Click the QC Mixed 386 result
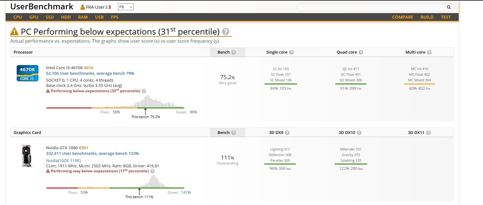483x205 pixels. pyautogui.click(x=351, y=80)
